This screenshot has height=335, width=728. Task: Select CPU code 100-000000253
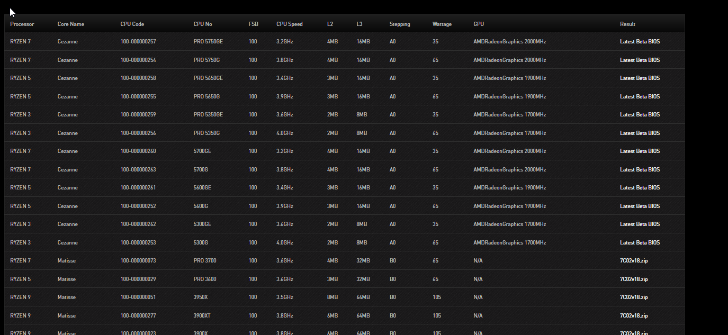[x=138, y=242]
